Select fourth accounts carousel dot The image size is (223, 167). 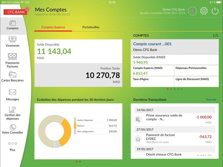178,89
